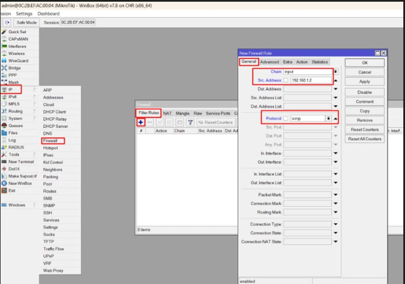Viewport: 405px width, 284px height.
Task: Click the blue plus add-rule icon
Action: point(141,122)
